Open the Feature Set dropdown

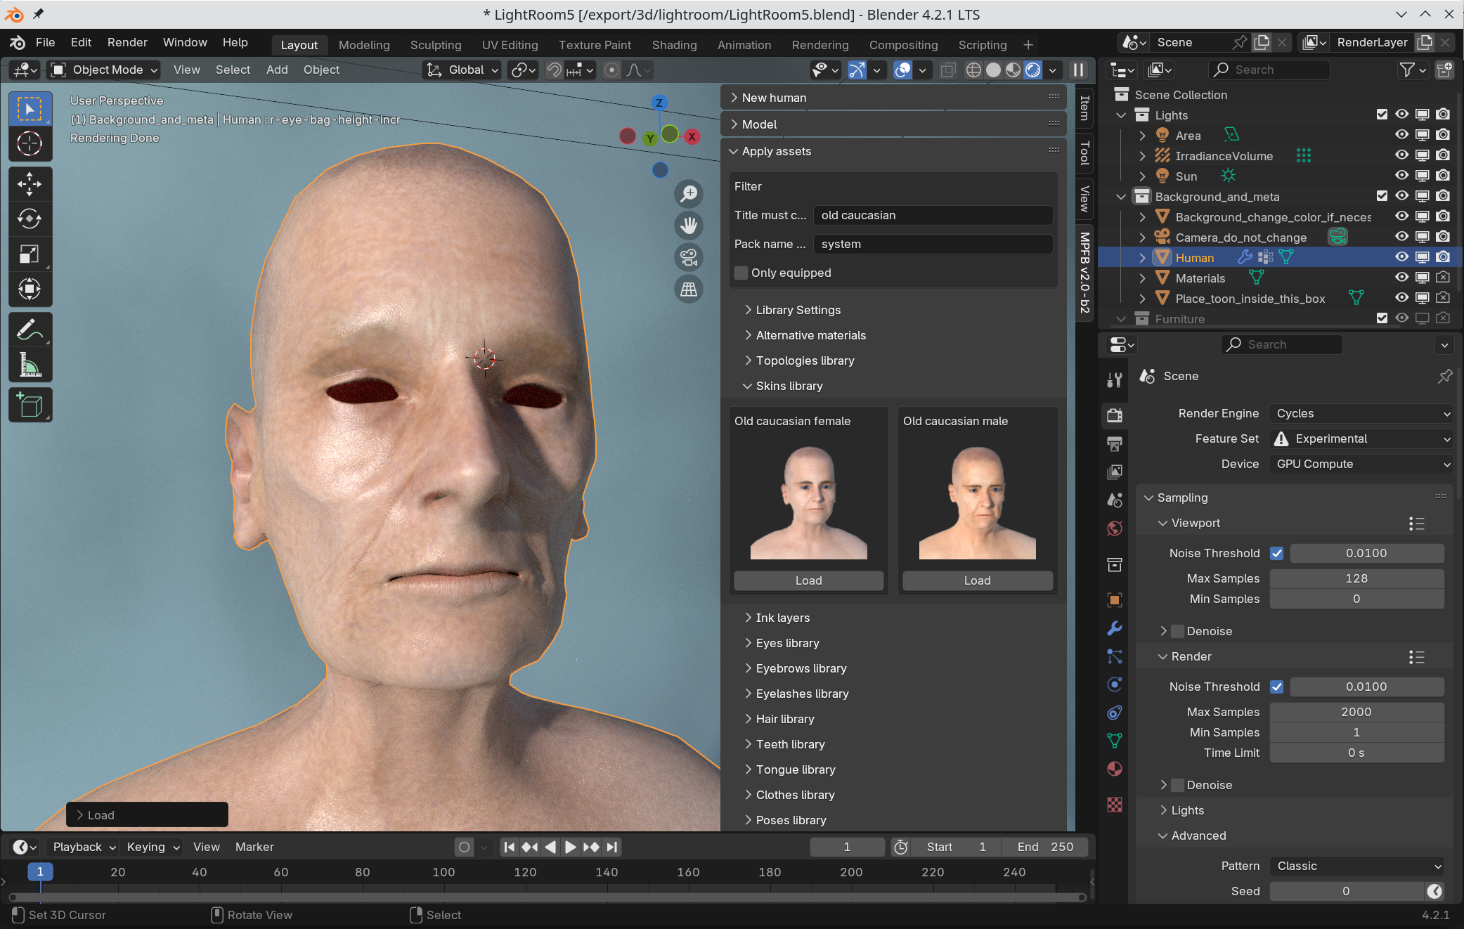point(1361,438)
